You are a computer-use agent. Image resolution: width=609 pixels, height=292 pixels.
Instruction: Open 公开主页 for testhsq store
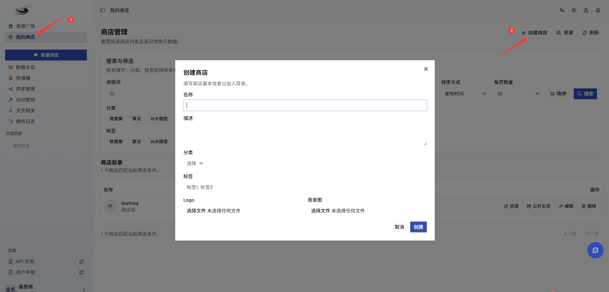(x=539, y=206)
